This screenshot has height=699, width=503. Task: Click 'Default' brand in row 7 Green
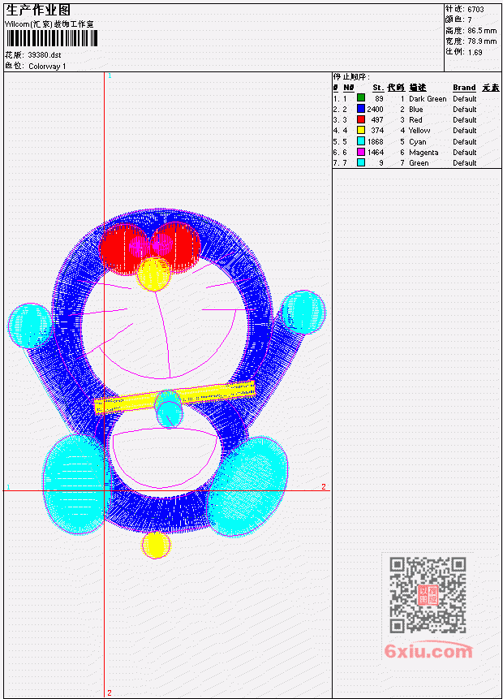[464, 162]
